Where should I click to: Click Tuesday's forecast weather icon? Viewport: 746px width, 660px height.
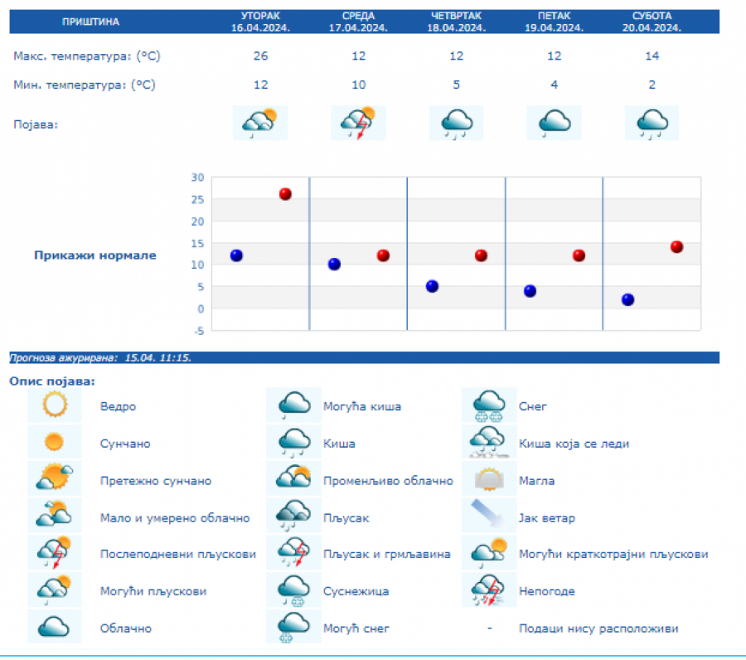point(260,123)
